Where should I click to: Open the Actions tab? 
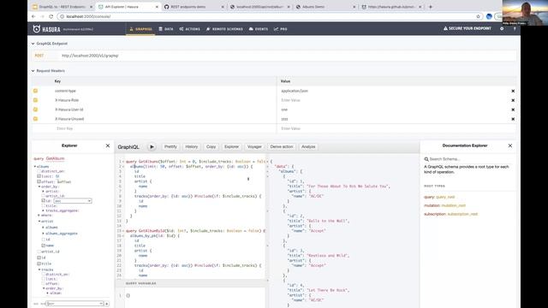[190, 29]
